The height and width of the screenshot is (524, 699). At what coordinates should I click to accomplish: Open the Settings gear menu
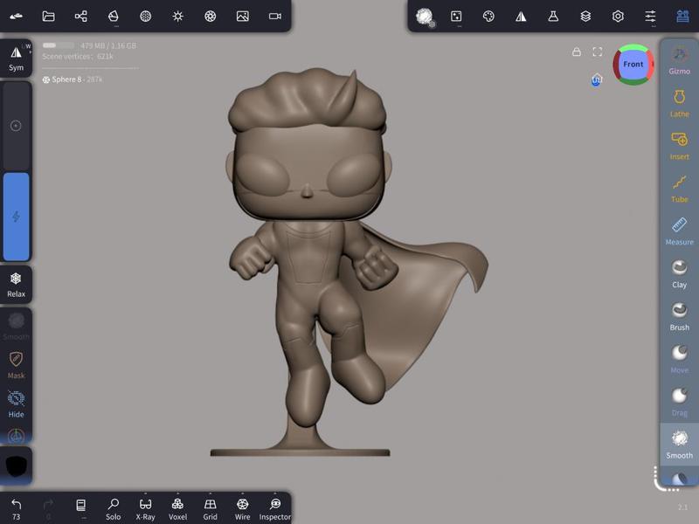(618, 17)
